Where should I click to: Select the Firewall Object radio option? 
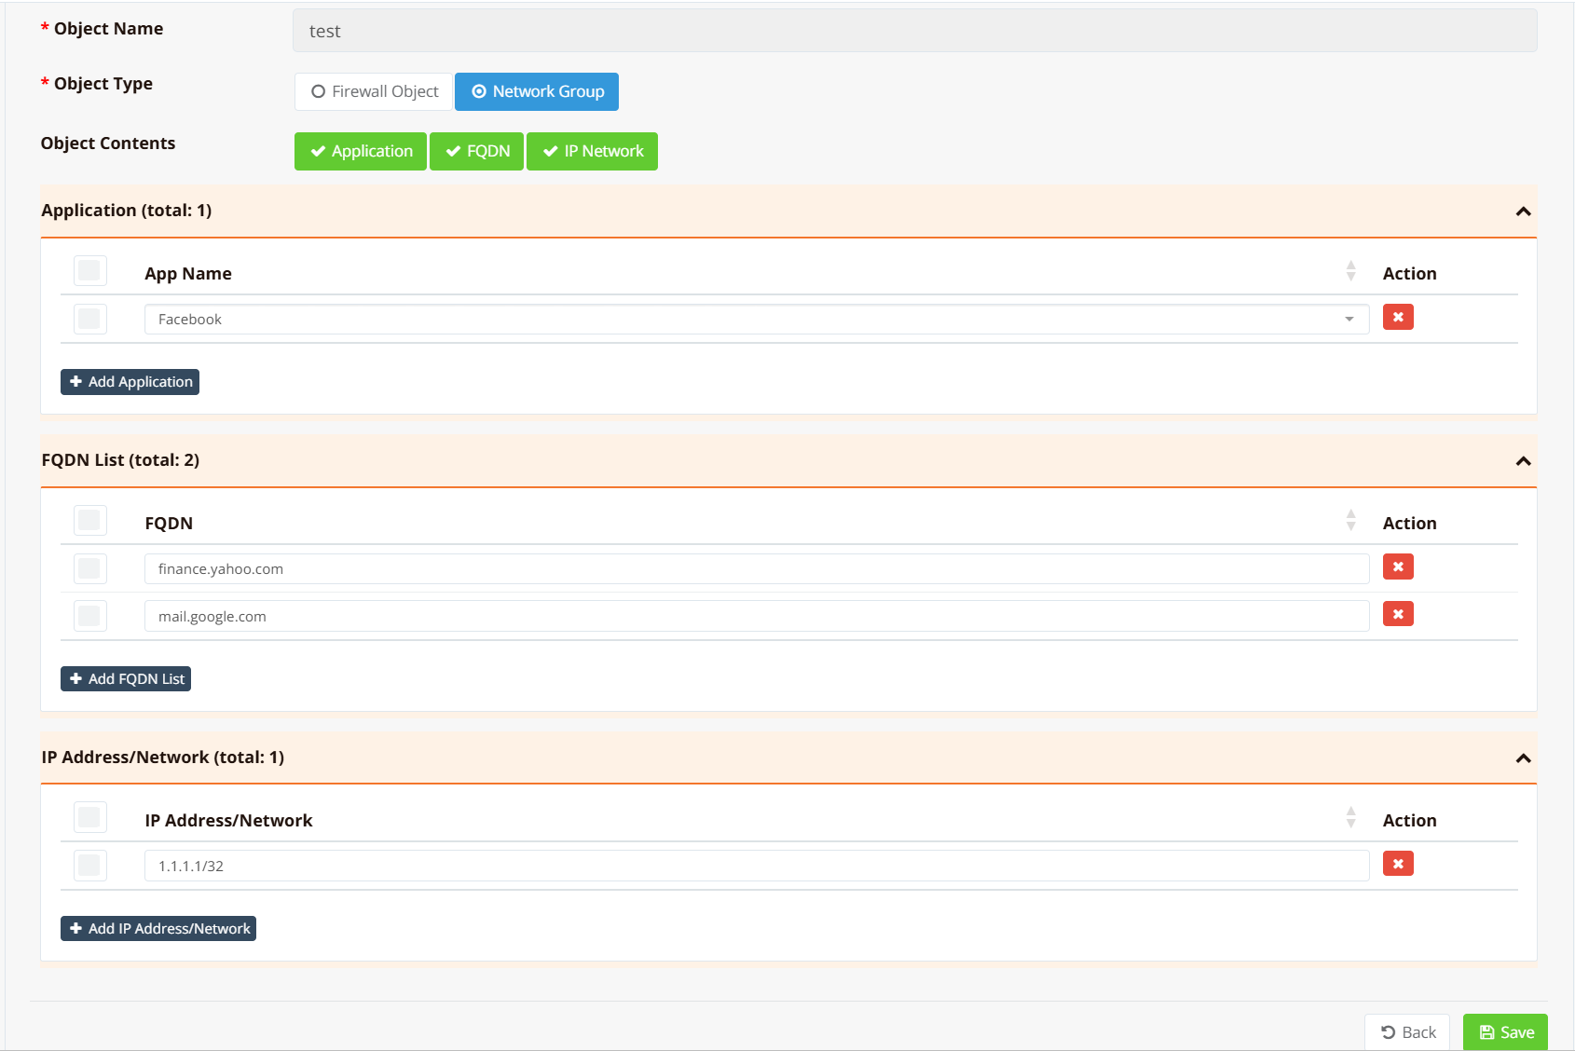coord(374,91)
